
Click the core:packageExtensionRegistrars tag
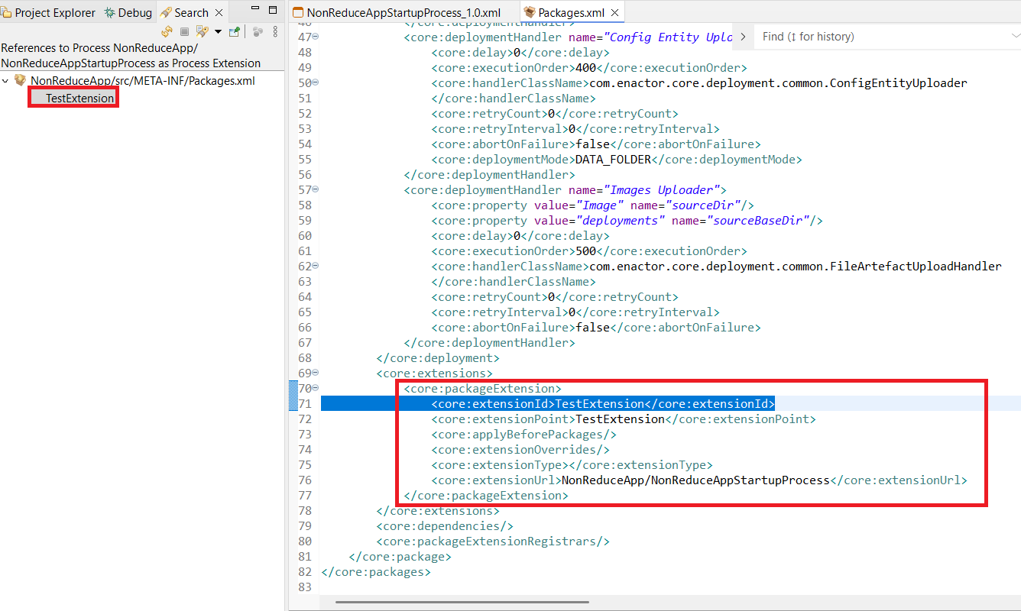point(493,541)
